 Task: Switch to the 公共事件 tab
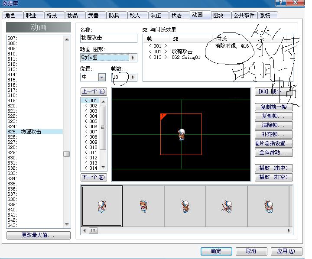244,15
